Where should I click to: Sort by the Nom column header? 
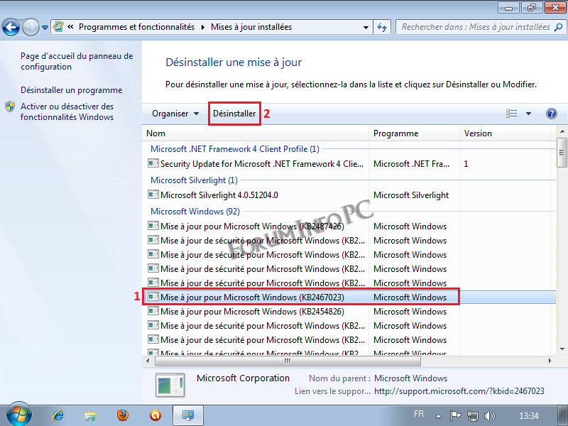(x=256, y=133)
